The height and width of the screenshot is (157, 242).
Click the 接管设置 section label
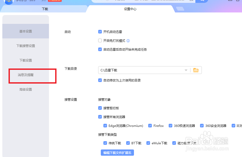point(71,99)
